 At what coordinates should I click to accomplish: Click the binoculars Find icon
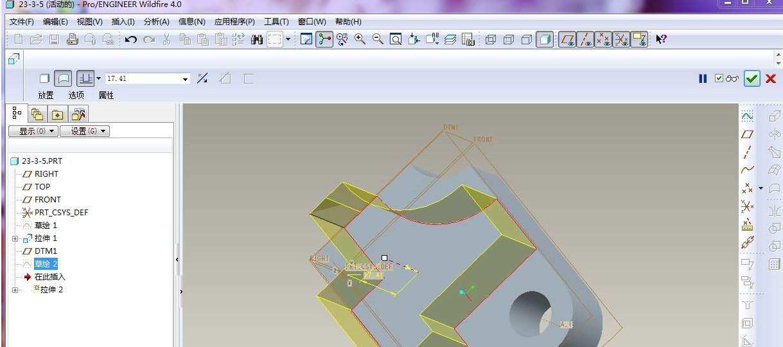click(x=257, y=40)
